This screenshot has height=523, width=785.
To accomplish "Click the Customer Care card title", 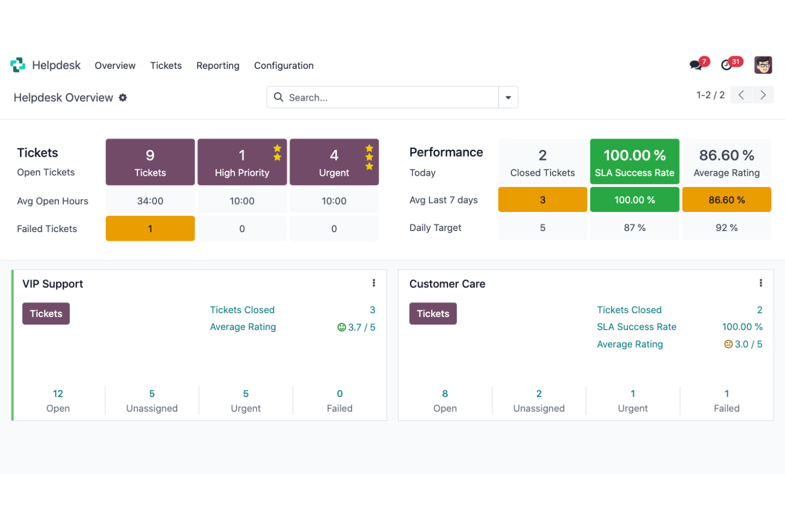I will 447,284.
